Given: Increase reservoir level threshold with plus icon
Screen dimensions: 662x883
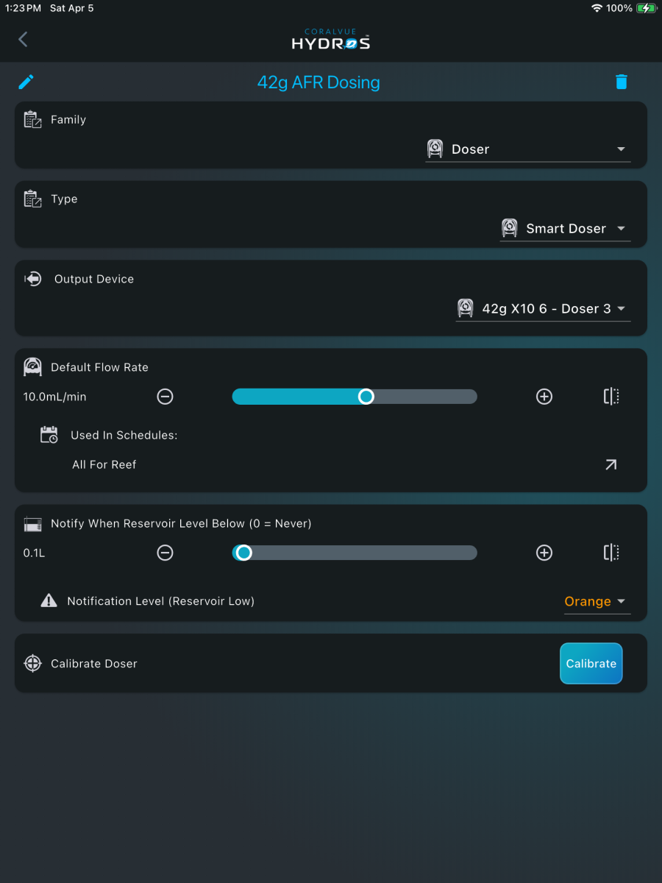Looking at the screenshot, I should coord(544,553).
